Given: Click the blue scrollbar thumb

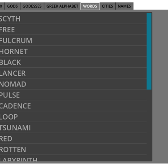Looking at the screenshot, I should click(x=149, y=51).
